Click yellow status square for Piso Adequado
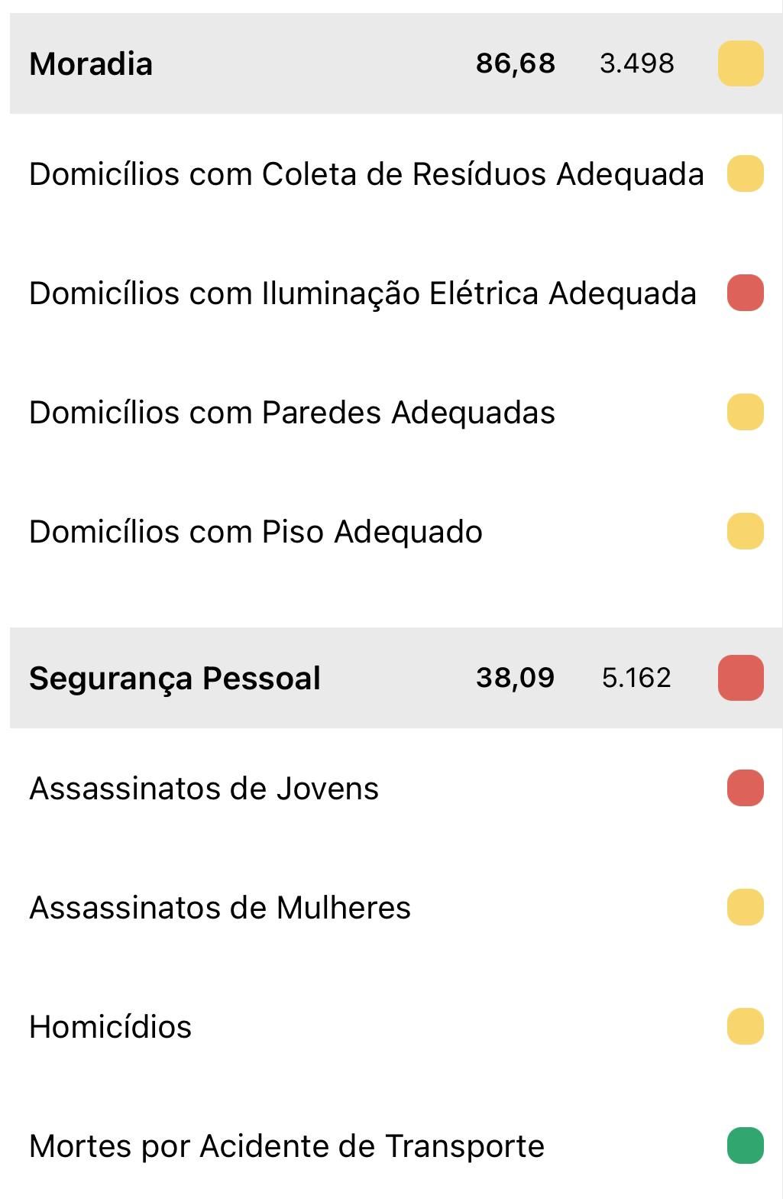Image resolution: width=783 pixels, height=1199 pixels. [745, 532]
